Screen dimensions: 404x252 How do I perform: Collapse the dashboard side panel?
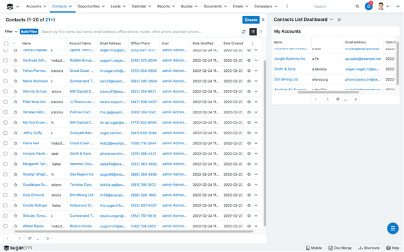click(263, 20)
